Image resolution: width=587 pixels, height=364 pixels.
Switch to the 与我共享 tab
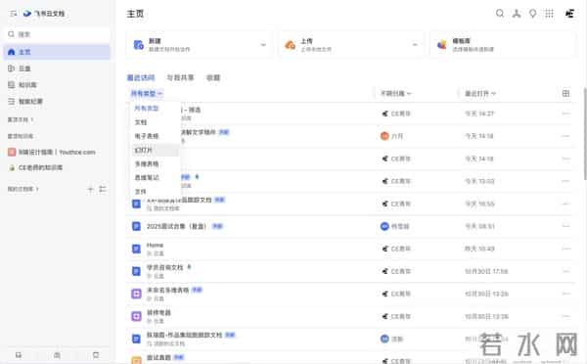180,77
